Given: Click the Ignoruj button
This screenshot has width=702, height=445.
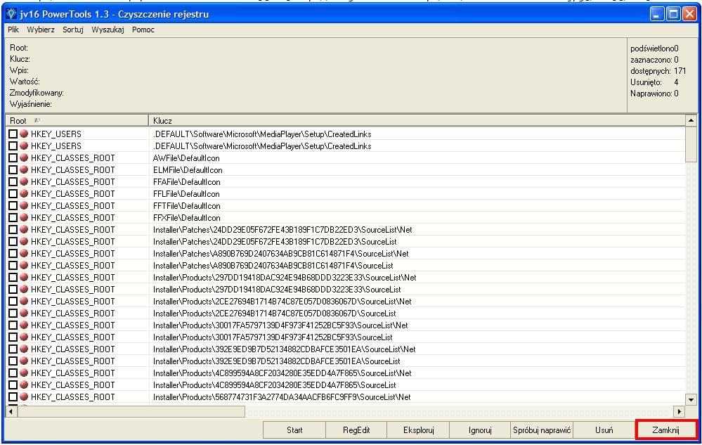Looking at the screenshot, I should coord(481,430).
